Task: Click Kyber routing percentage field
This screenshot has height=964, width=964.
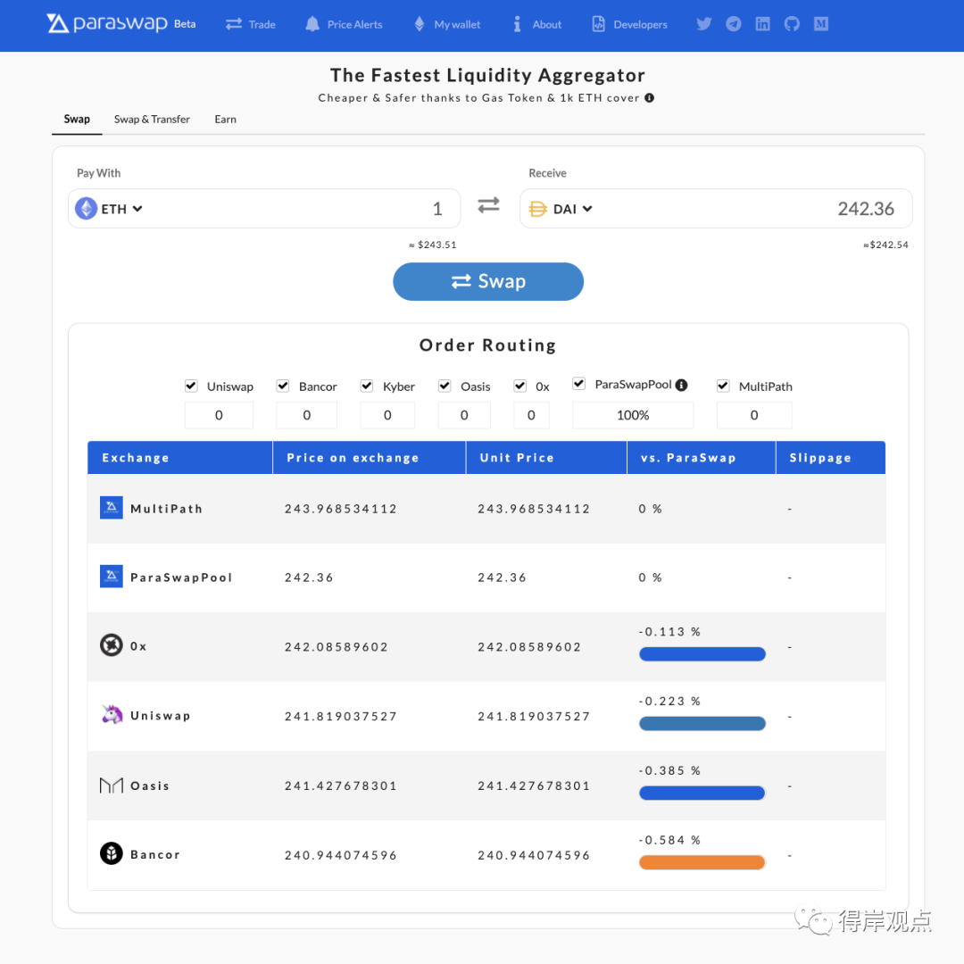Action: [x=387, y=415]
